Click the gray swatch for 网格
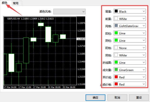The width and height of the screenshot is (150, 102). tap(116, 26)
